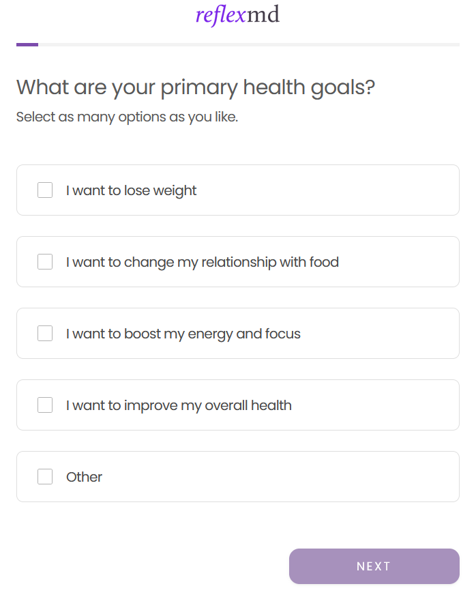Click the 'boost my energy and focus' label text
The image size is (476, 597).
point(183,334)
